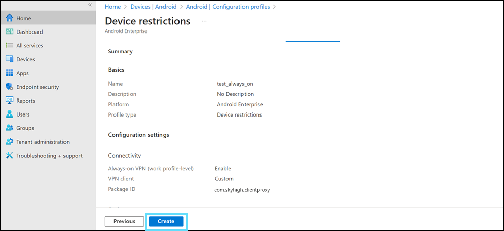Select the Devices monitor icon
The height and width of the screenshot is (231, 504).
[x=9, y=59]
